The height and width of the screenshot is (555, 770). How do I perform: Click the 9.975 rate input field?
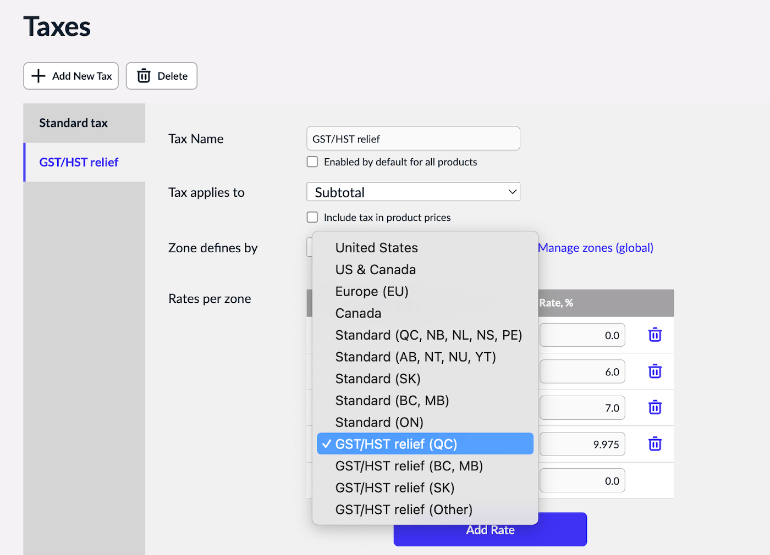tap(582, 445)
